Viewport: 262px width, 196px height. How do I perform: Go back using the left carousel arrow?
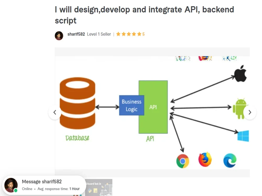coord(55,112)
